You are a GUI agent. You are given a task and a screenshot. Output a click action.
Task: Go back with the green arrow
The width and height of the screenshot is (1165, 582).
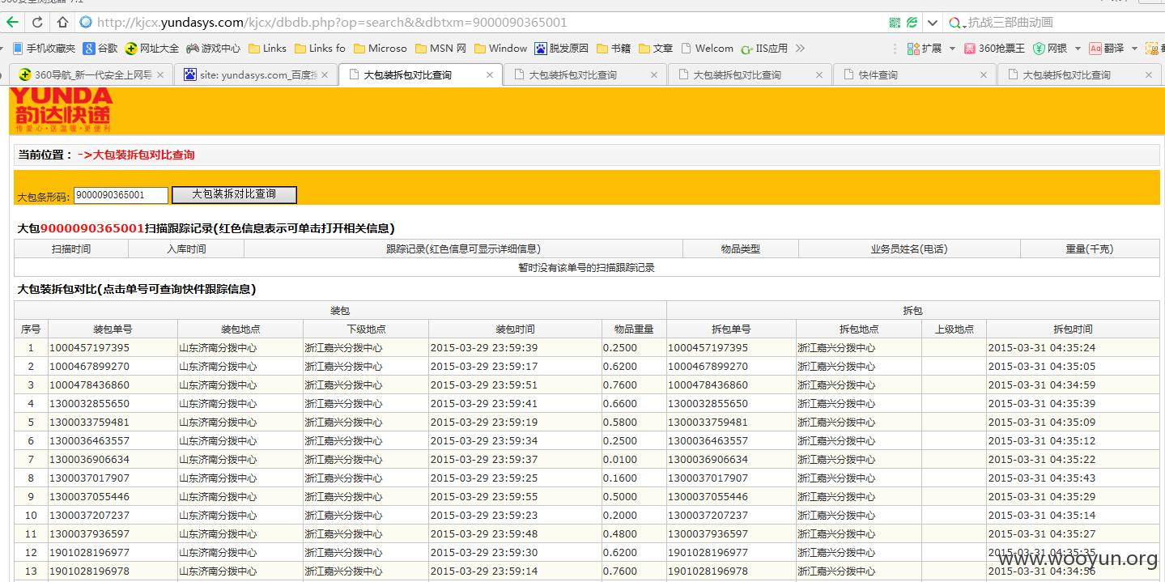click(12, 22)
